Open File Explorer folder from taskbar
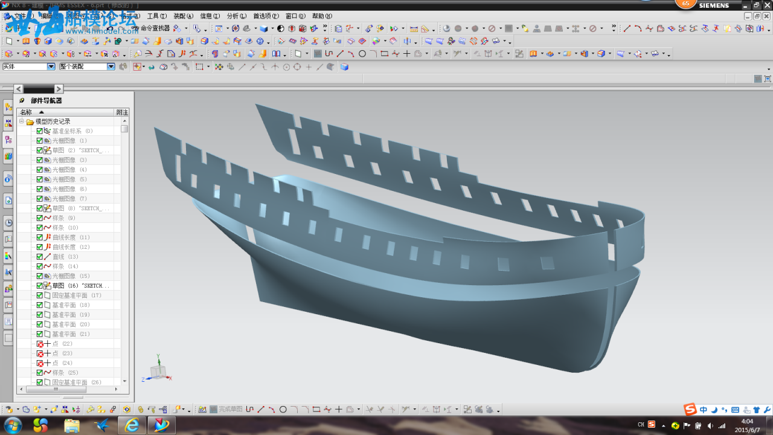 tap(71, 425)
